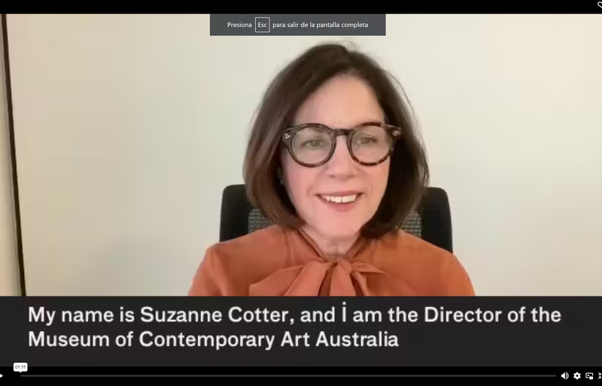Click the play button in player bar
This screenshot has height=386, width=602.
(x=2, y=375)
